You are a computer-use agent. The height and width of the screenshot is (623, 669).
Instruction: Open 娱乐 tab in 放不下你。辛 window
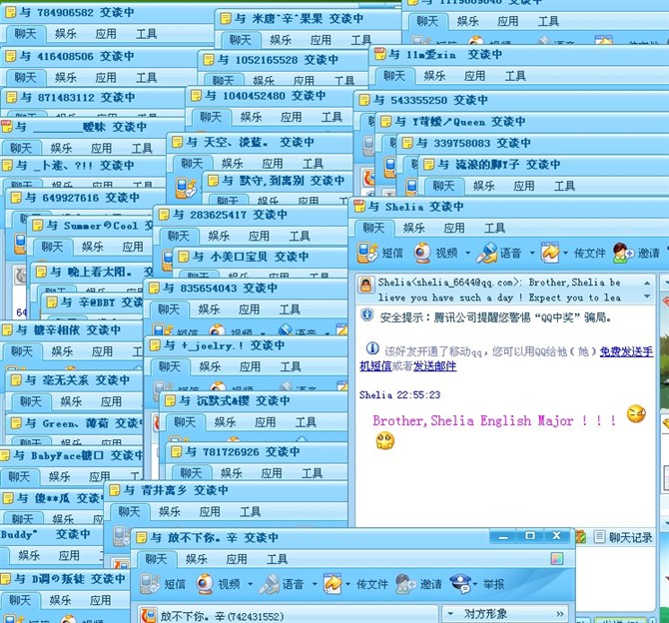196,558
